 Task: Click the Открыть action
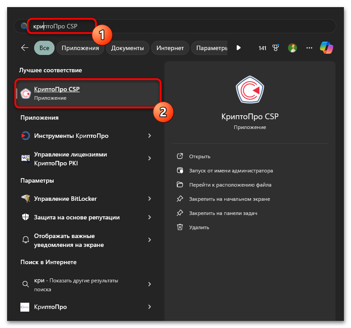point(199,156)
